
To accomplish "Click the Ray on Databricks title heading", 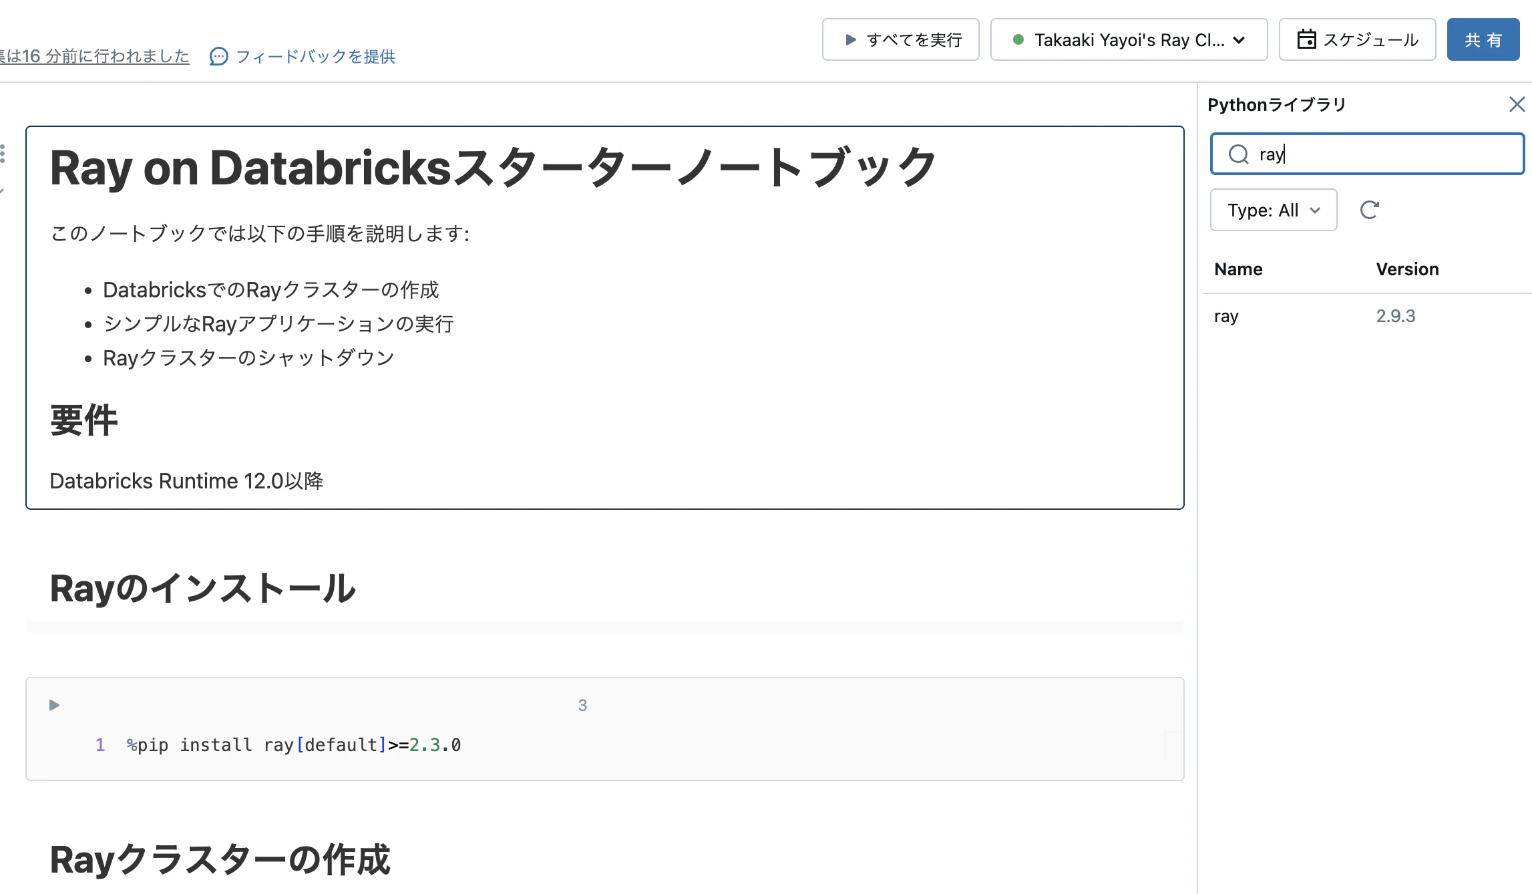I will tap(494, 168).
